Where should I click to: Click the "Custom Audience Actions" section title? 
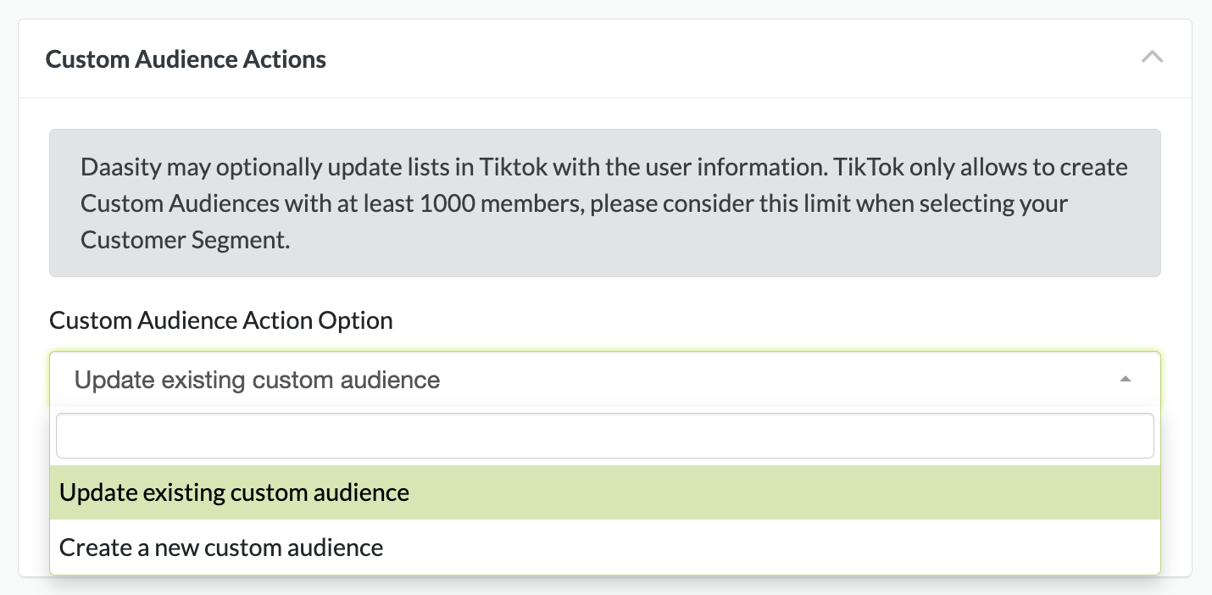pyautogui.click(x=186, y=59)
